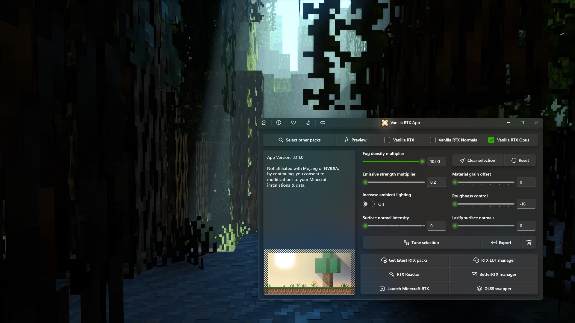Click the pill-shaped icon in title bar
Screen dimensions: 575x323
[323, 123]
